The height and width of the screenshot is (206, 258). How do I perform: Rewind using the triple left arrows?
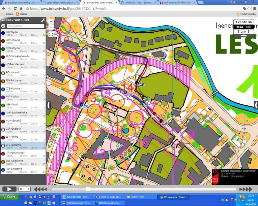tap(40, 189)
